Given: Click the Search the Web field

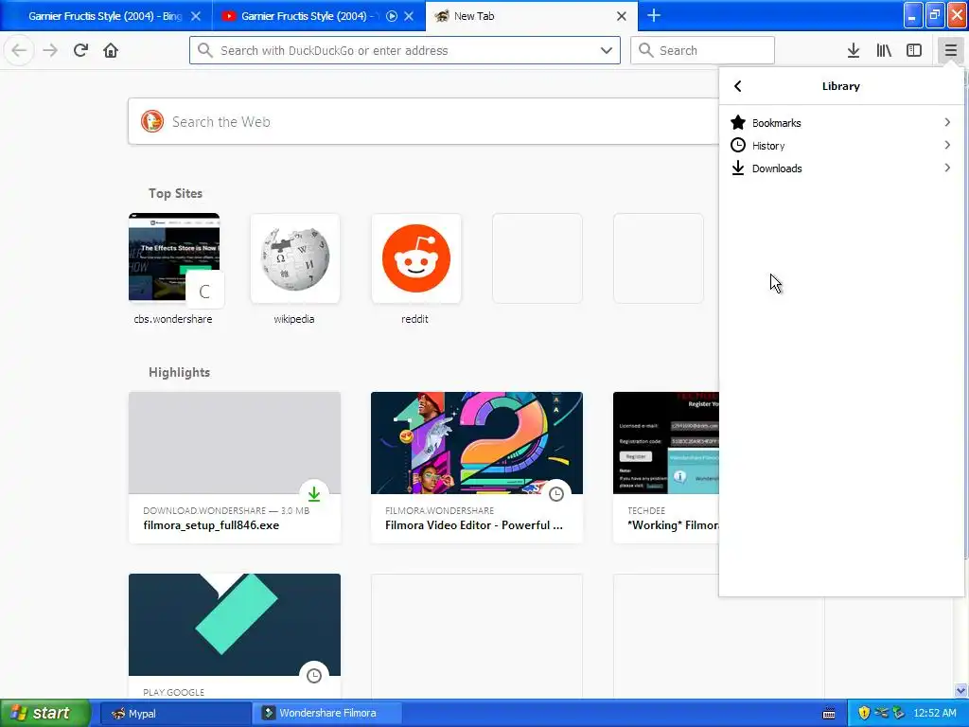Looking at the screenshot, I should coord(424,122).
